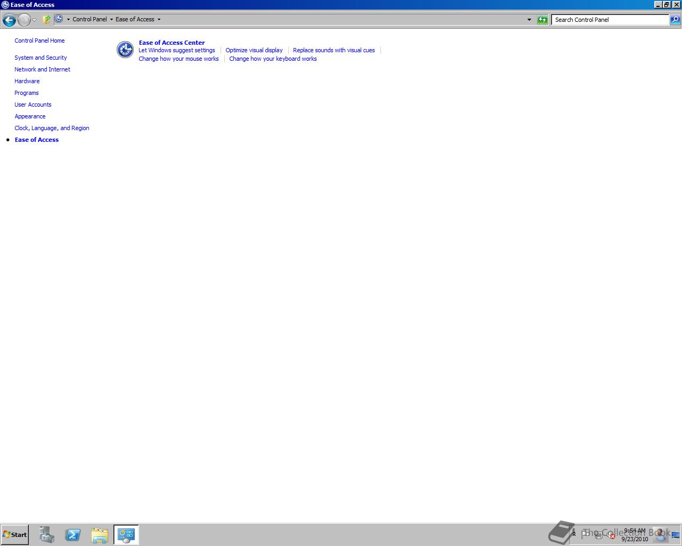Open Clock, Language, and Region

[x=52, y=128]
